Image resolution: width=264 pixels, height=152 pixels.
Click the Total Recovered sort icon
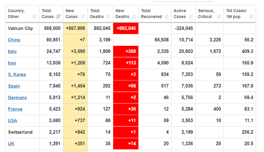tap(166, 16)
